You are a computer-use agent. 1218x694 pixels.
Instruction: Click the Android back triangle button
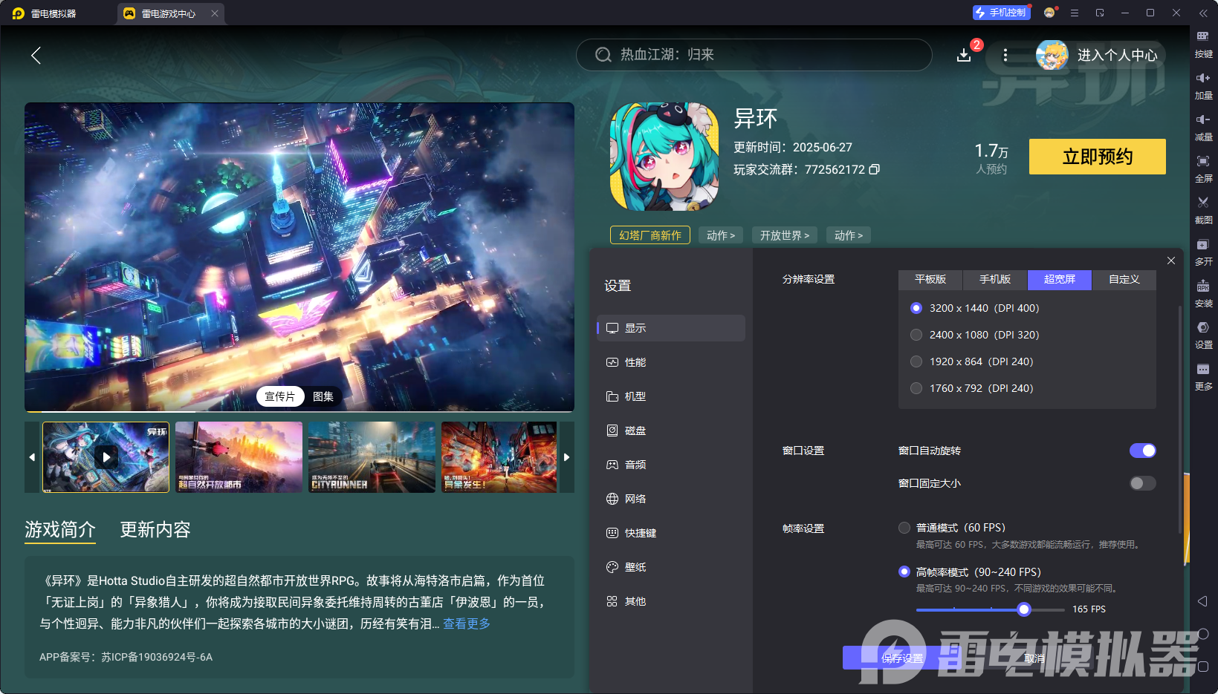coord(1202,601)
